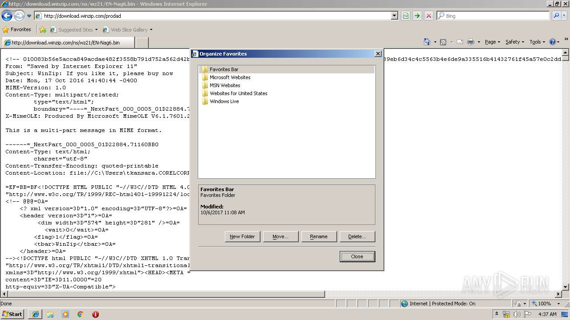Open the Favorites center star button
This screenshot has width=570, height=320.
coord(17,30)
